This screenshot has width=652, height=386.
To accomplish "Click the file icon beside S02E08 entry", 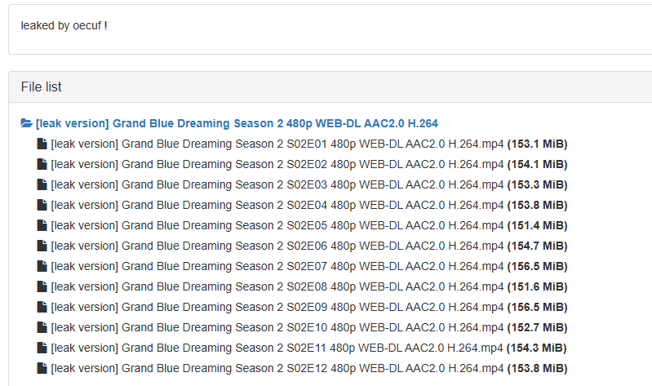I will point(42,286).
